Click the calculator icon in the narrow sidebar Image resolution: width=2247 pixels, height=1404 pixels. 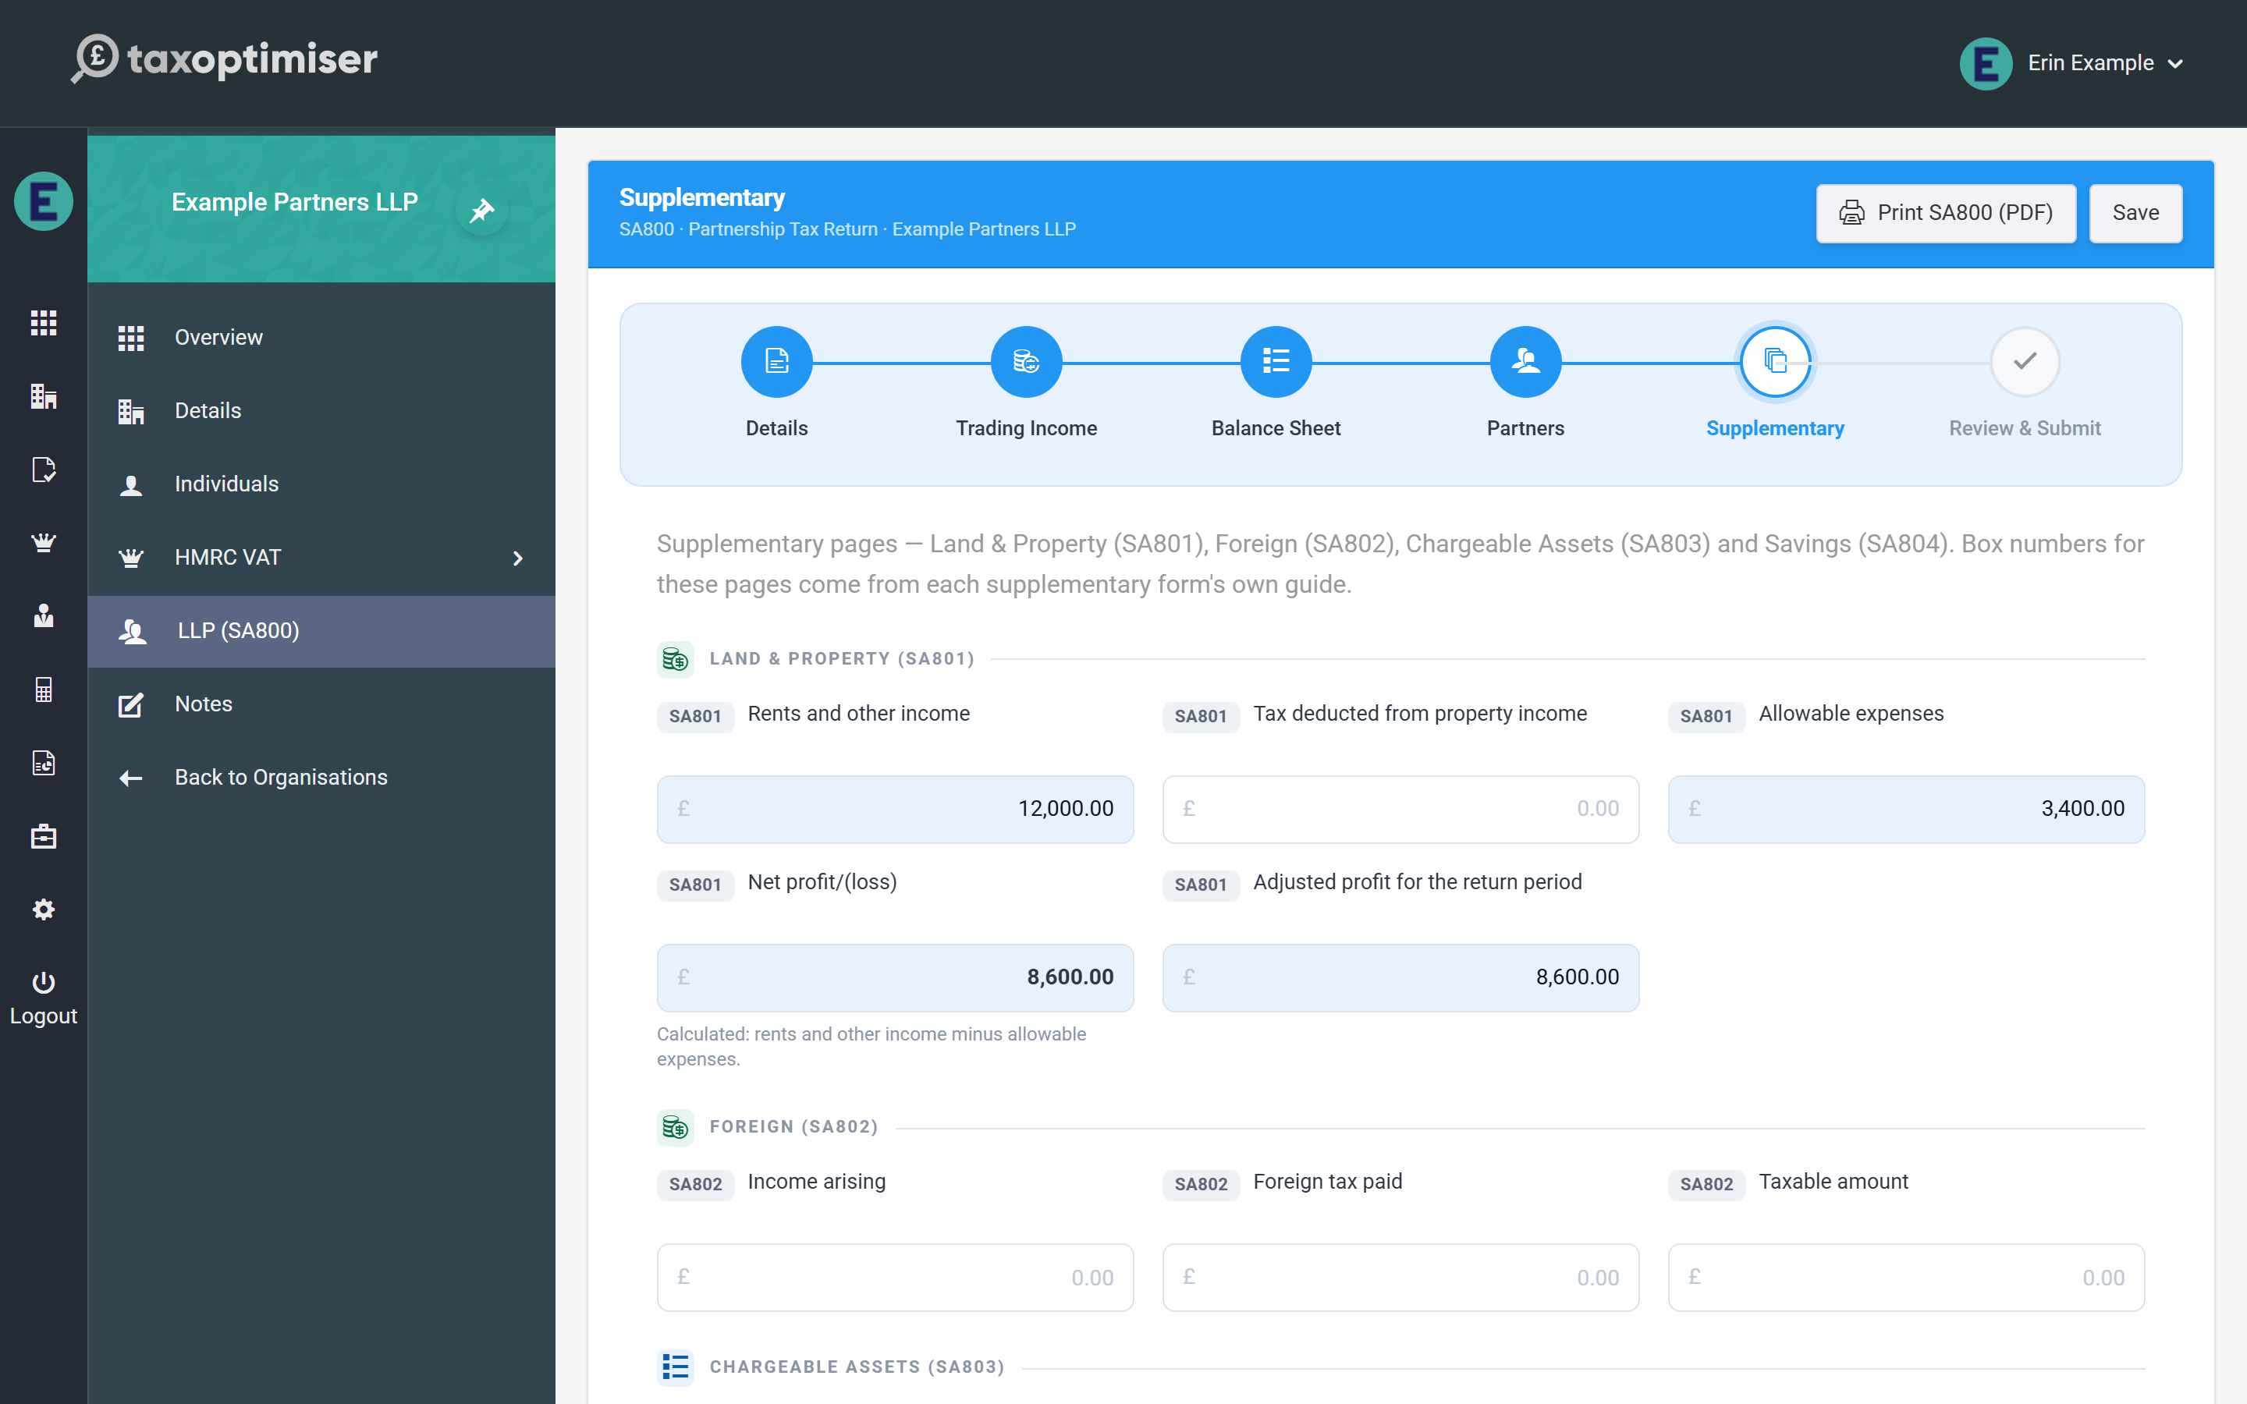(44, 689)
